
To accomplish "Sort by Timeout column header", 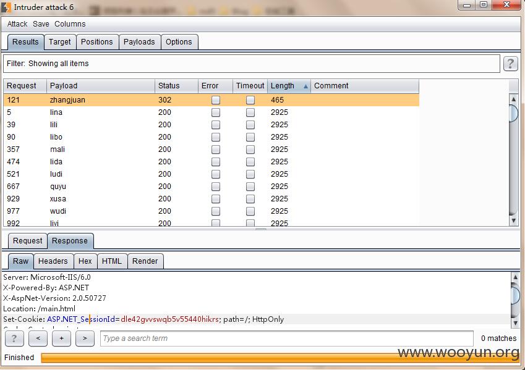I will tap(250, 86).
